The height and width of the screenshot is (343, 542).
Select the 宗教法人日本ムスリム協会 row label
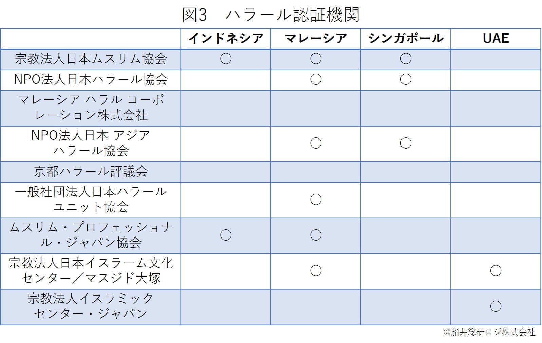91,59
